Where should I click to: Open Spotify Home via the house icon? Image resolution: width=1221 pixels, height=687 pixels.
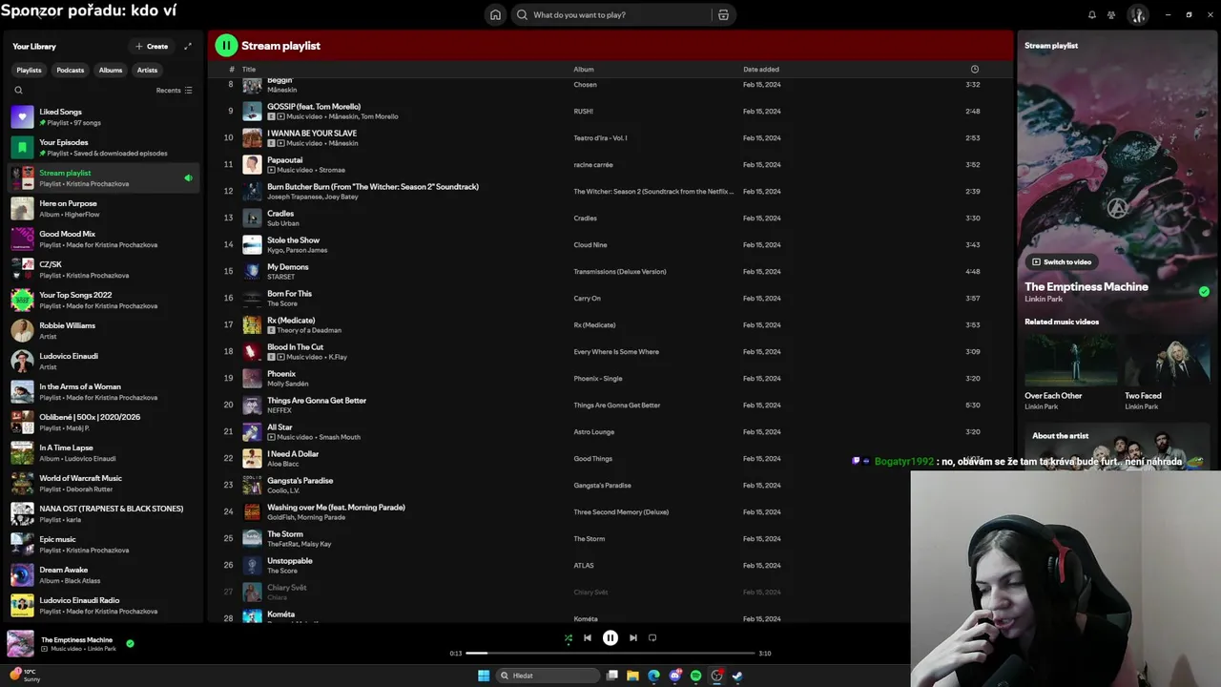coord(495,14)
